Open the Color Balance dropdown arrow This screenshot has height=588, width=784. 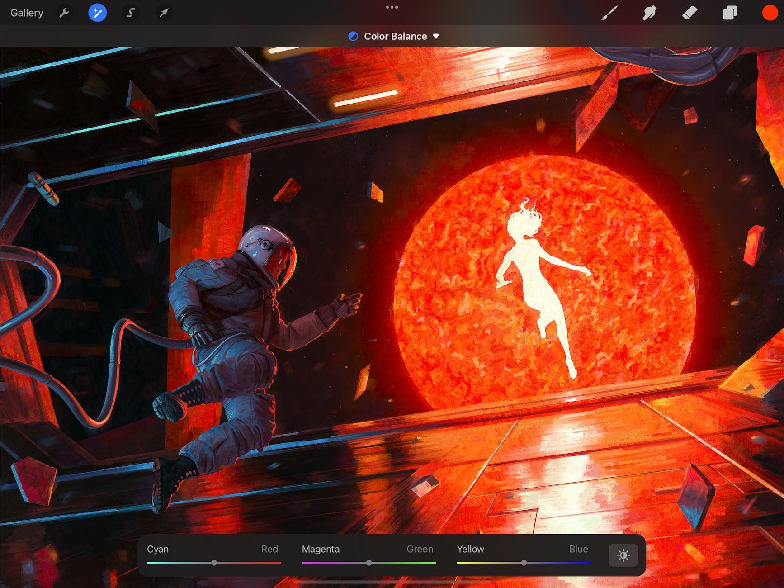pos(436,36)
